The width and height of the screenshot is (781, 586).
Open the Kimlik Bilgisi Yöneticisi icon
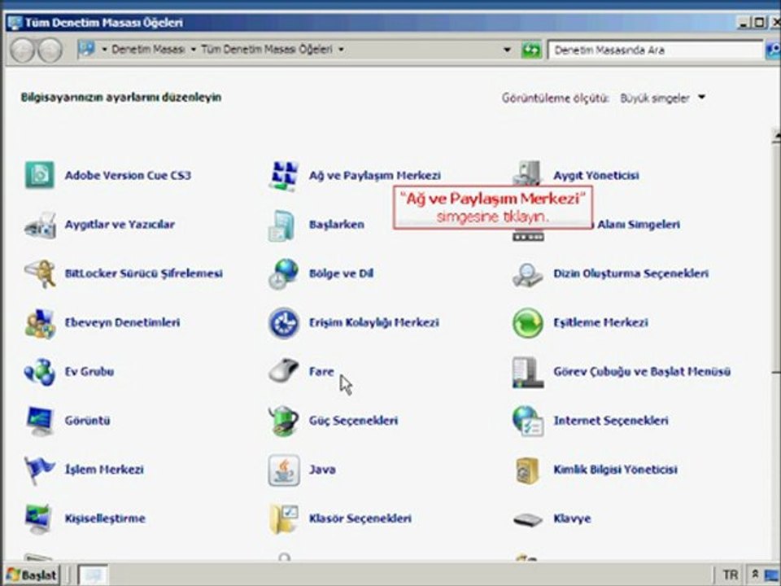(x=527, y=470)
